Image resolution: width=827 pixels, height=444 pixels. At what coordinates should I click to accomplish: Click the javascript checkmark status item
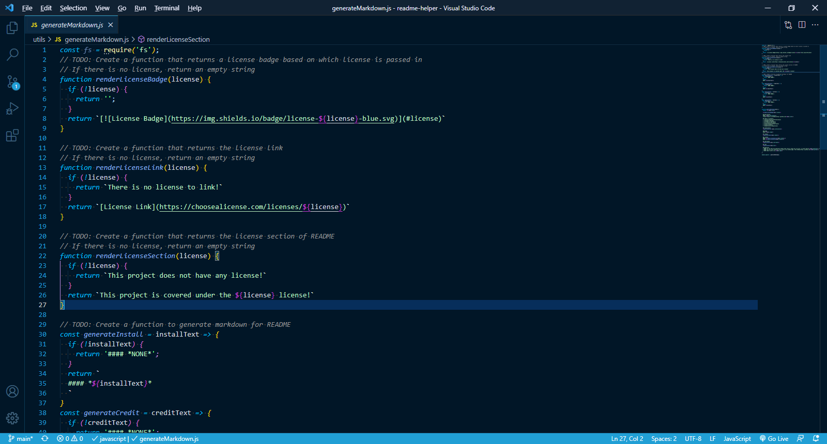click(x=109, y=439)
